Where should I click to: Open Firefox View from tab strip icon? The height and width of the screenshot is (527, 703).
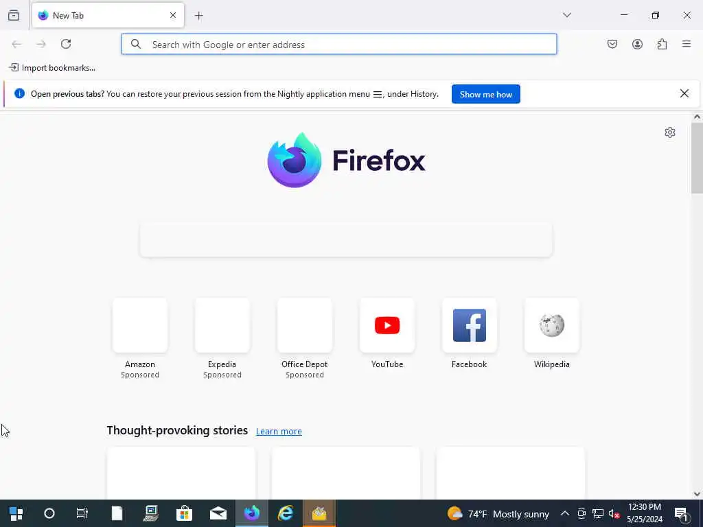[x=14, y=15]
